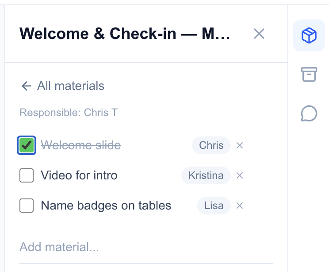Remove the Welcome slide material row
The width and height of the screenshot is (329, 272).
tap(240, 145)
